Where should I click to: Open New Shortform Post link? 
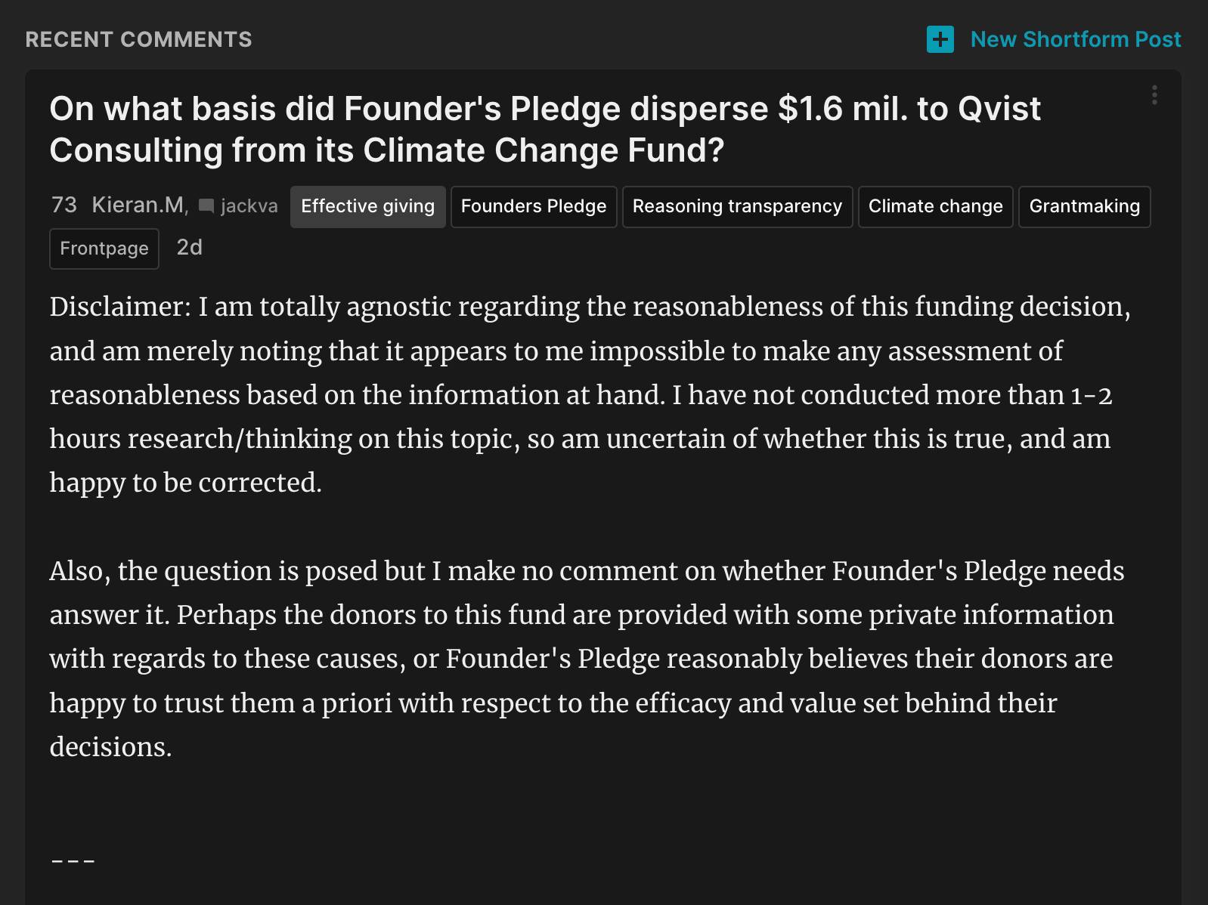pos(1075,39)
